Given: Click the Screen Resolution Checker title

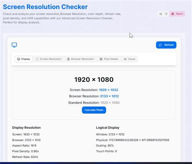Looking at the screenshot, I should 45,7.
